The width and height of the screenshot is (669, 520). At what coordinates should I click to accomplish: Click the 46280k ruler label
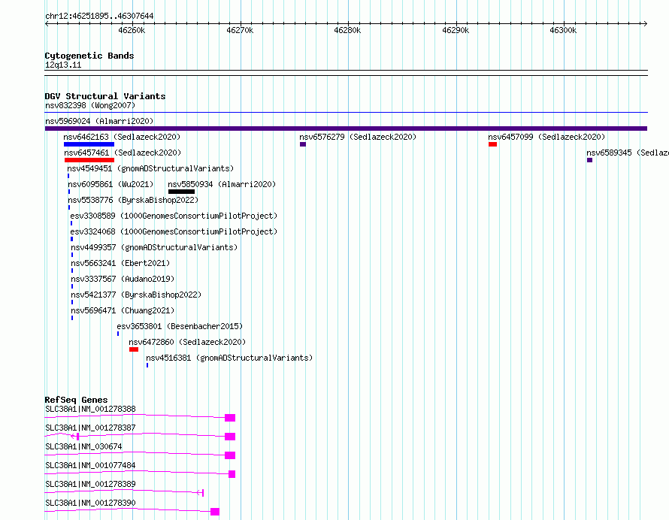(x=347, y=30)
